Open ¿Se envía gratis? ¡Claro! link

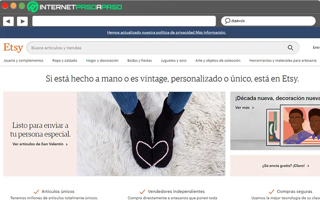pyautogui.click(x=283, y=166)
